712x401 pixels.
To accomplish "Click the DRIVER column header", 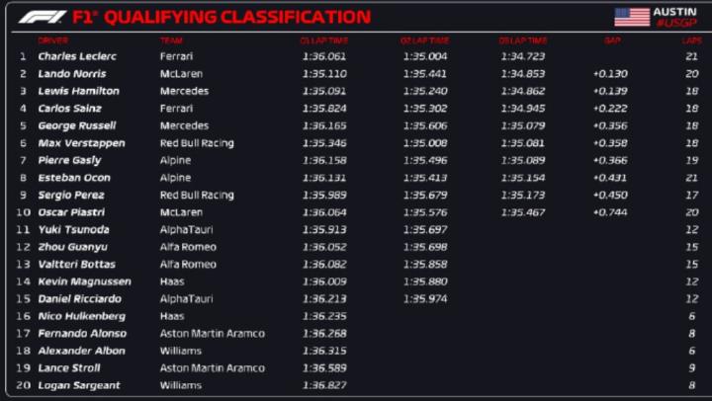I will click(x=52, y=40).
